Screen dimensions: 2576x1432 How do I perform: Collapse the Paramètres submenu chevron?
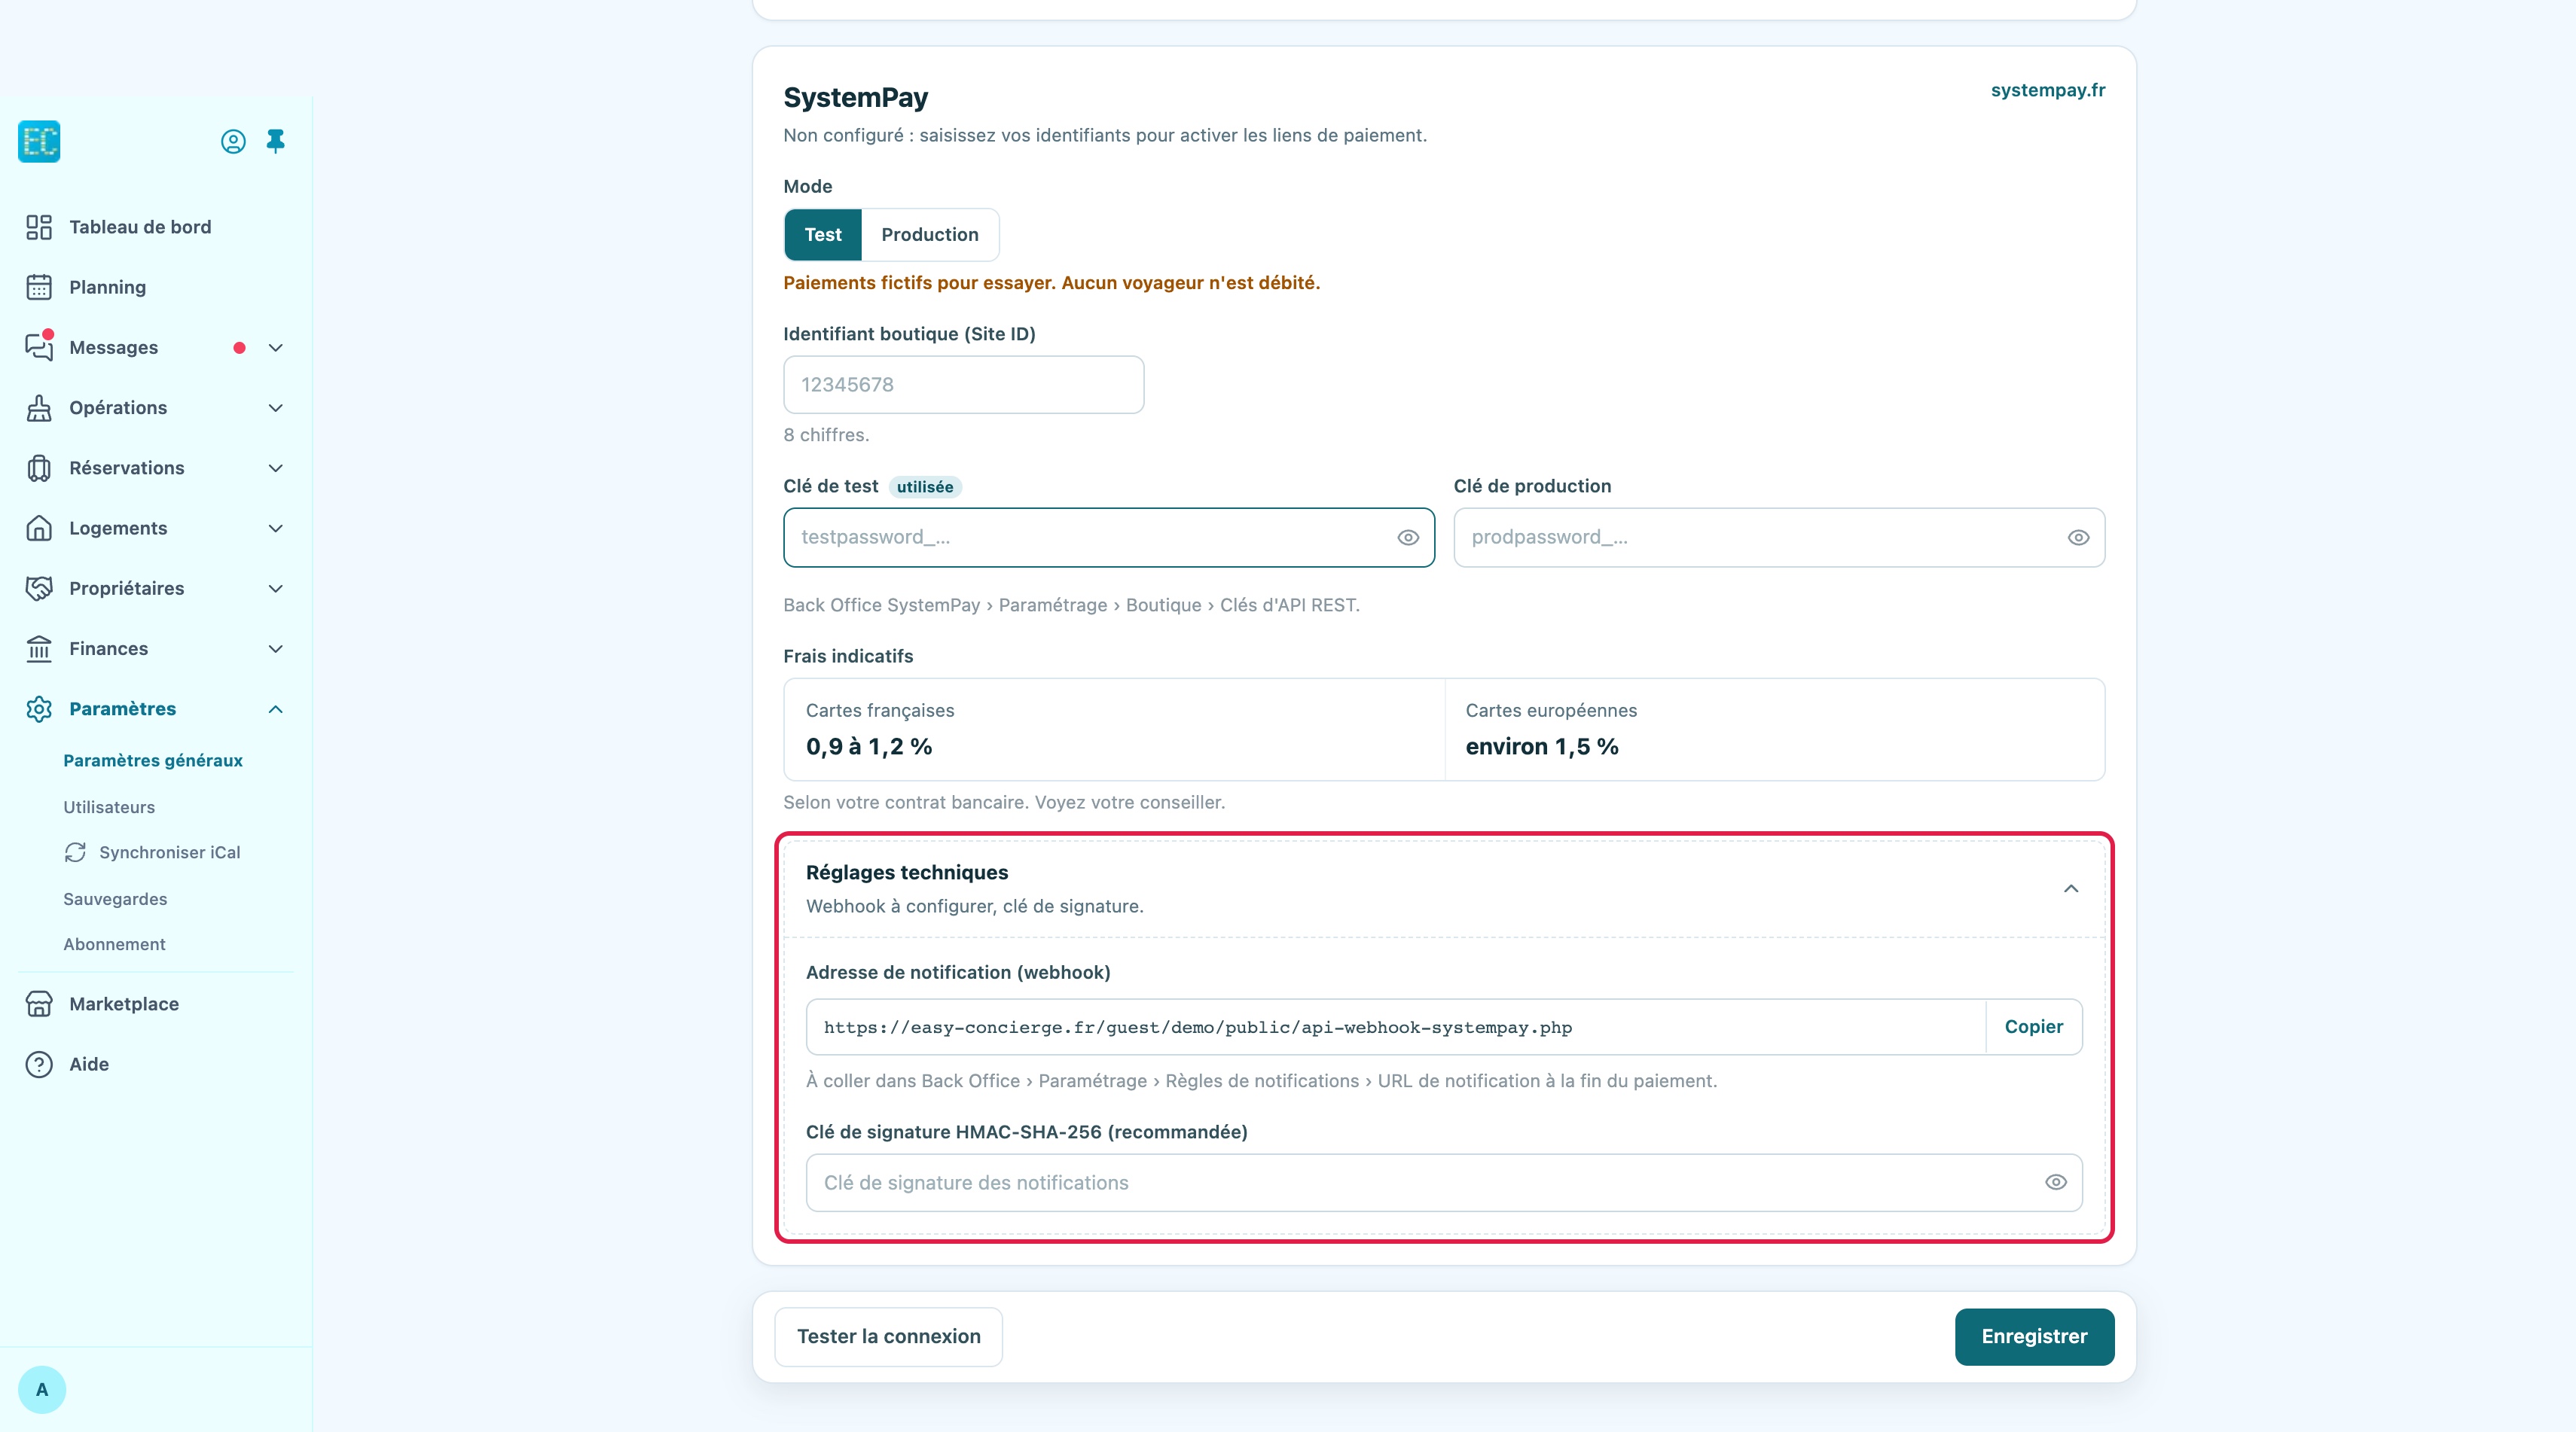[276, 708]
